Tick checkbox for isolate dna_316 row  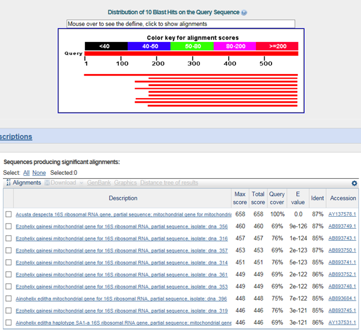click(x=9, y=238)
